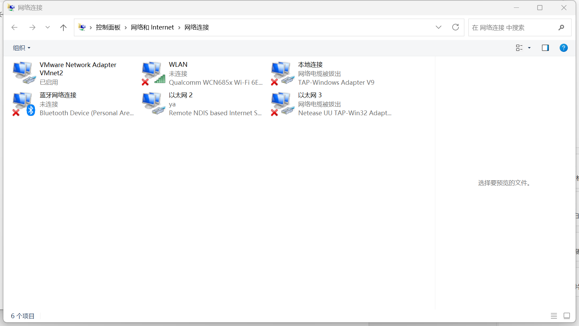Click the 本地连接 TAP-Windows adapter icon
Image resolution: width=579 pixels, height=326 pixels.
click(282, 73)
